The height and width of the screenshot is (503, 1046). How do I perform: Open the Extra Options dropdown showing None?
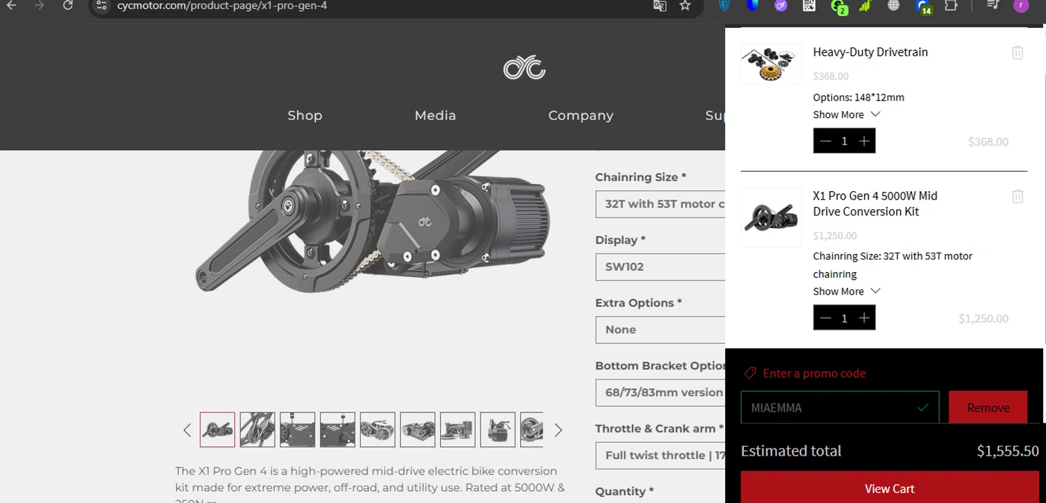click(x=660, y=329)
